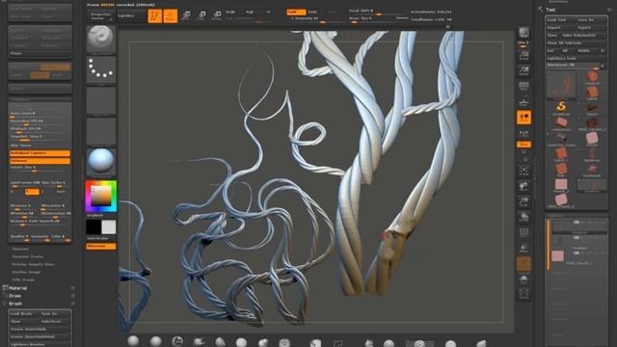Click Clone All Subtools
Image resolution: width=617 pixels, height=347 pixels.
tap(577, 42)
